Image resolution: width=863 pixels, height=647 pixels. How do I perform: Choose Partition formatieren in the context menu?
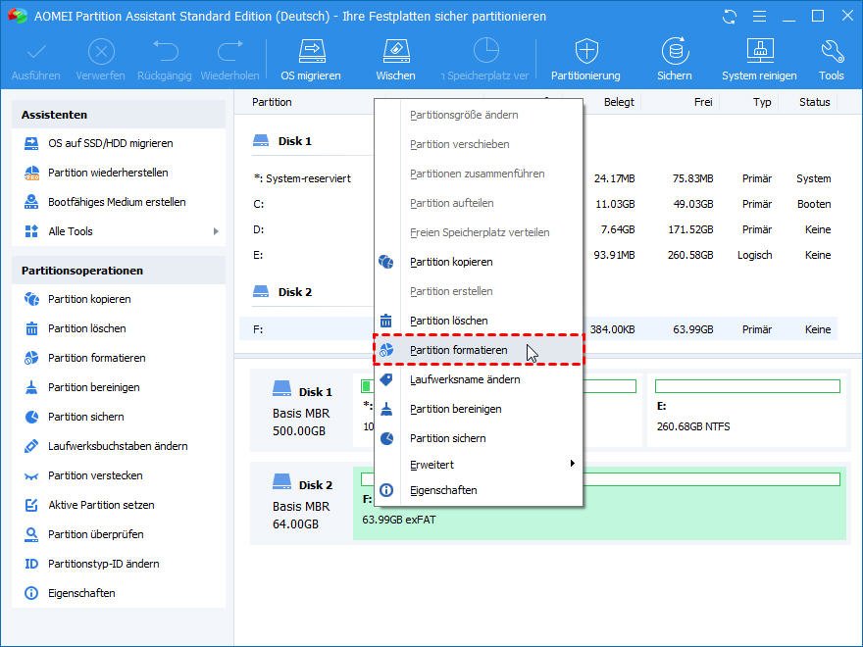(x=479, y=350)
